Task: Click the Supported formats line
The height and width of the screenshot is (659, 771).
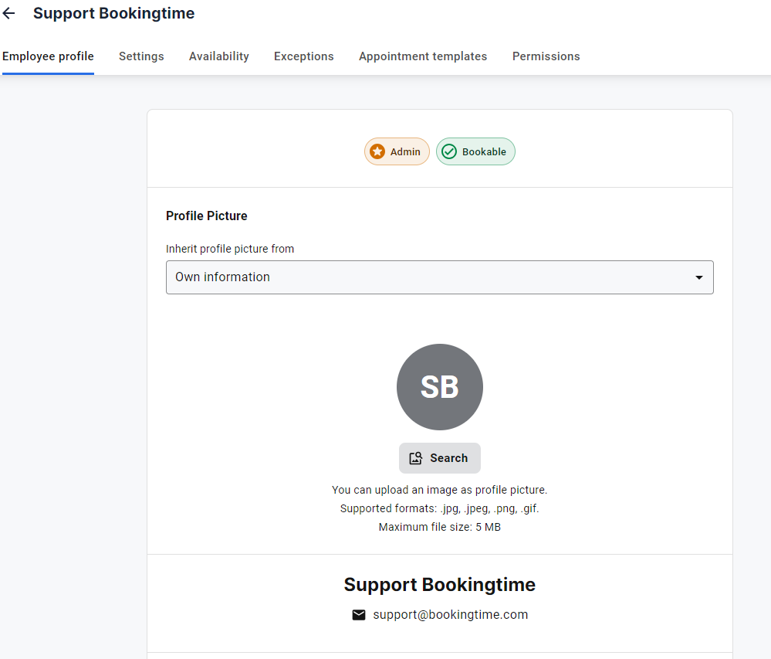Action: (x=440, y=508)
